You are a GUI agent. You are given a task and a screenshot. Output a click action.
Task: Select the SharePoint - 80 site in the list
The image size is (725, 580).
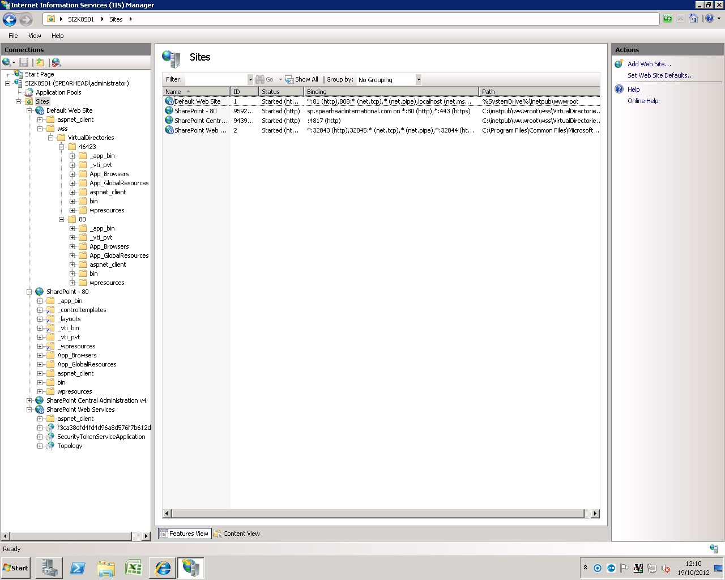click(196, 111)
